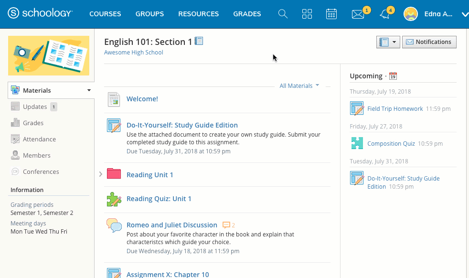Expand the Reading Unit 1 folder

coord(100,174)
